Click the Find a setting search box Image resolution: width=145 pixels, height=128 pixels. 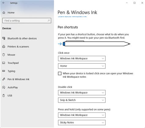click(27, 21)
